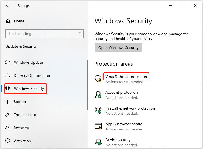Click the Recovery icon in sidebar
Viewport: 203px width, 149px height.
[x=8, y=128]
